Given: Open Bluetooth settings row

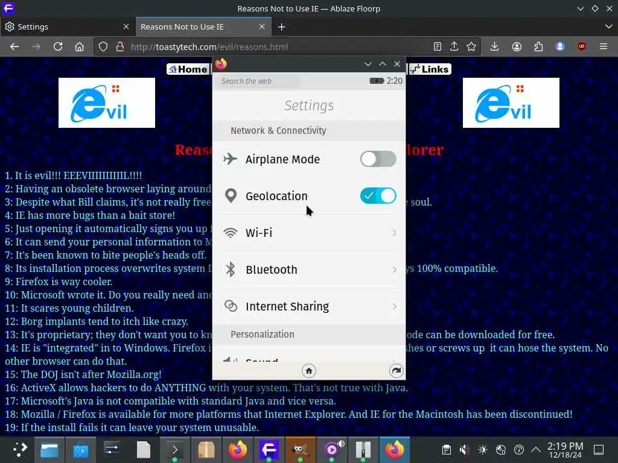Looking at the screenshot, I should pyautogui.click(x=309, y=269).
